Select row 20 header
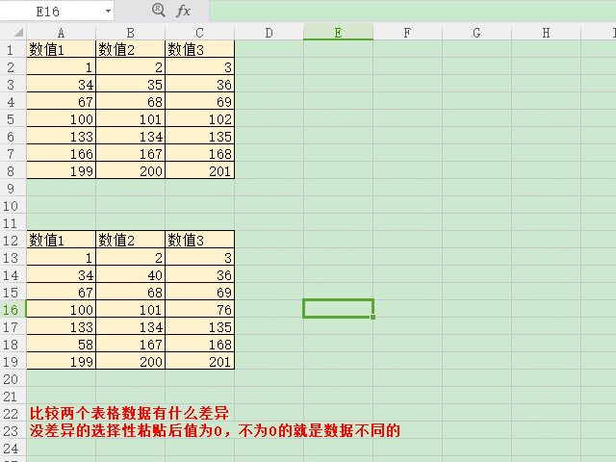 tap(11, 379)
